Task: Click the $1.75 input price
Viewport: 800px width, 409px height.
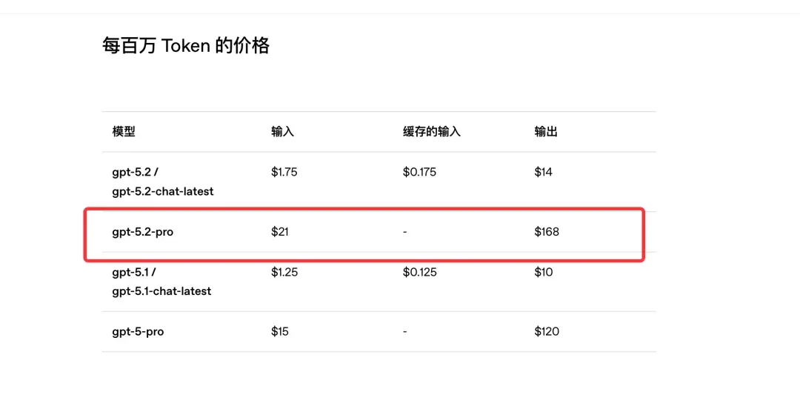Action: 284,172
